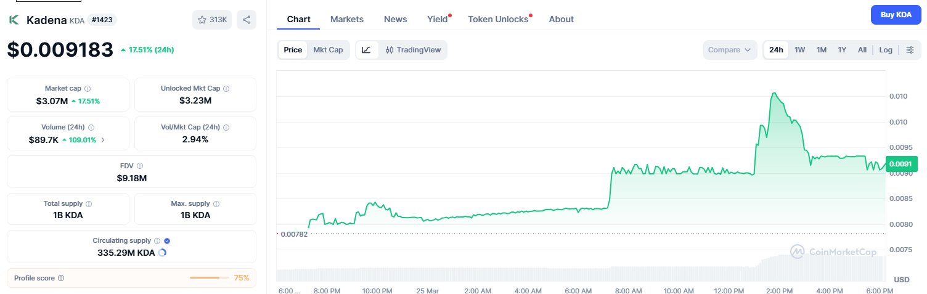Image resolution: width=927 pixels, height=294 pixels.
Task: Click the Profile score progress bar
Action: 205,278
